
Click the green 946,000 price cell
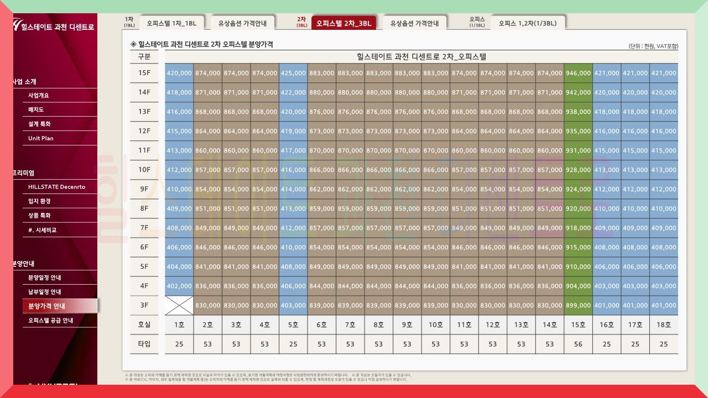[x=578, y=73]
